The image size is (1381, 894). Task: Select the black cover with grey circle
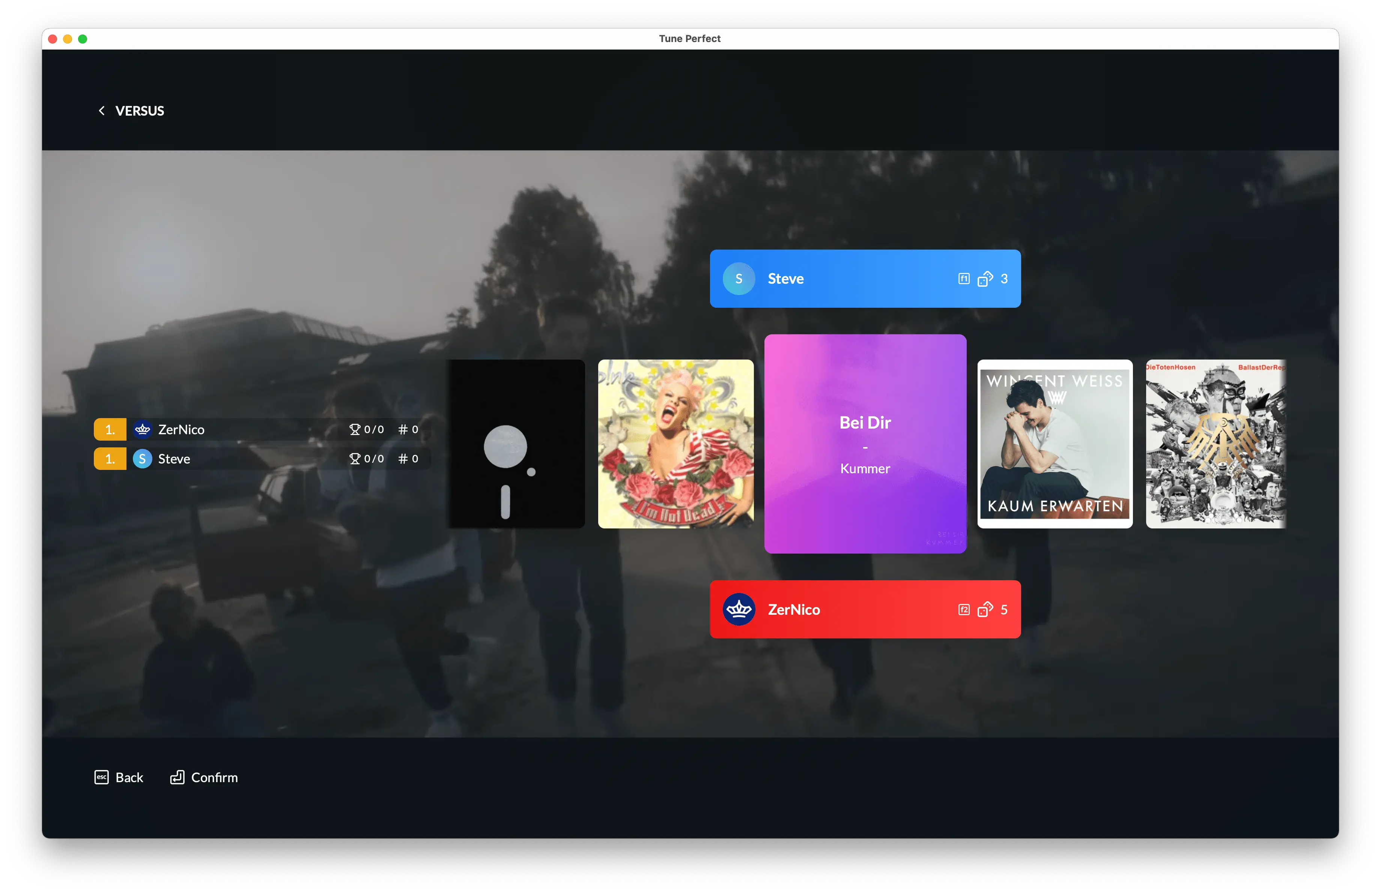(x=516, y=444)
